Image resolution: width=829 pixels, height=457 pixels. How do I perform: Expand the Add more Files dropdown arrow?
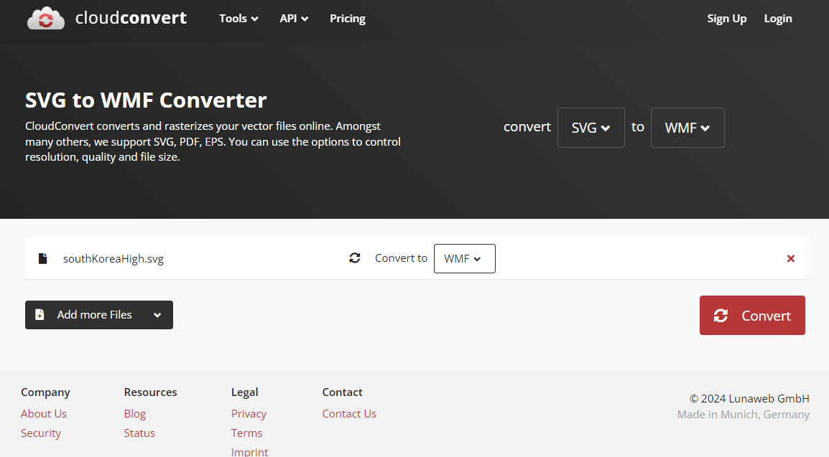click(x=157, y=315)
